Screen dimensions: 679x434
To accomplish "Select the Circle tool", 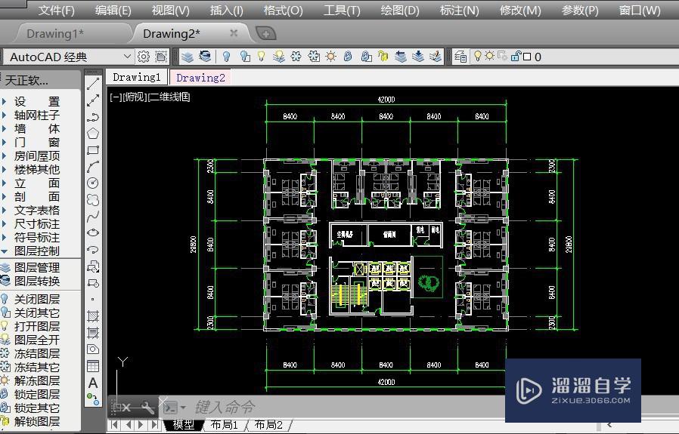I will (93, 183).
